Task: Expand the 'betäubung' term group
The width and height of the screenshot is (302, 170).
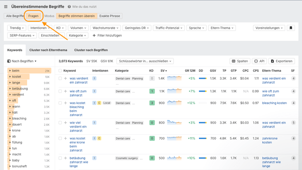Action: 10,89
